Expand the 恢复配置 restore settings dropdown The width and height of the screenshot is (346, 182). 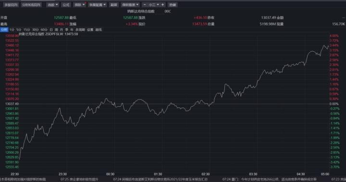(x=97, y=5)
